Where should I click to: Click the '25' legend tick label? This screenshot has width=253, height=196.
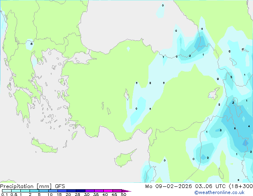point(77,194)
